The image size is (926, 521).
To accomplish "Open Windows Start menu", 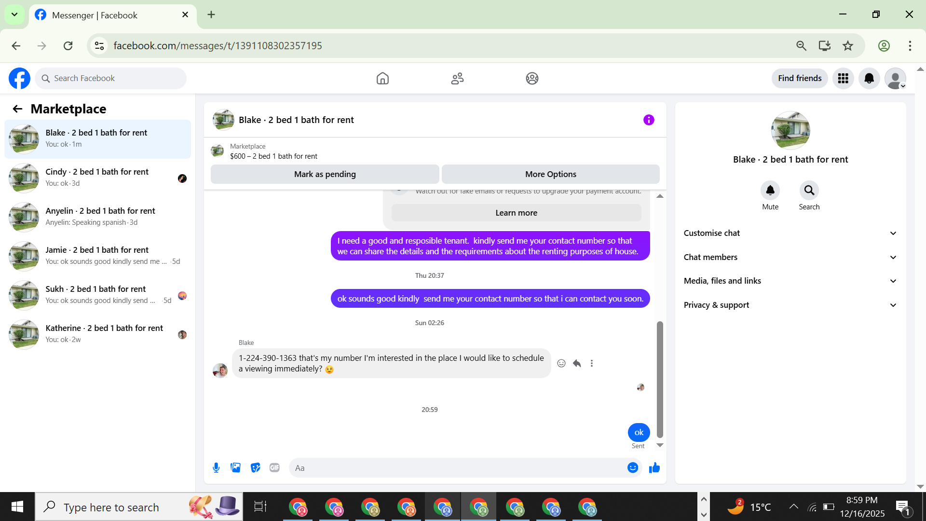I will (17, 507).
